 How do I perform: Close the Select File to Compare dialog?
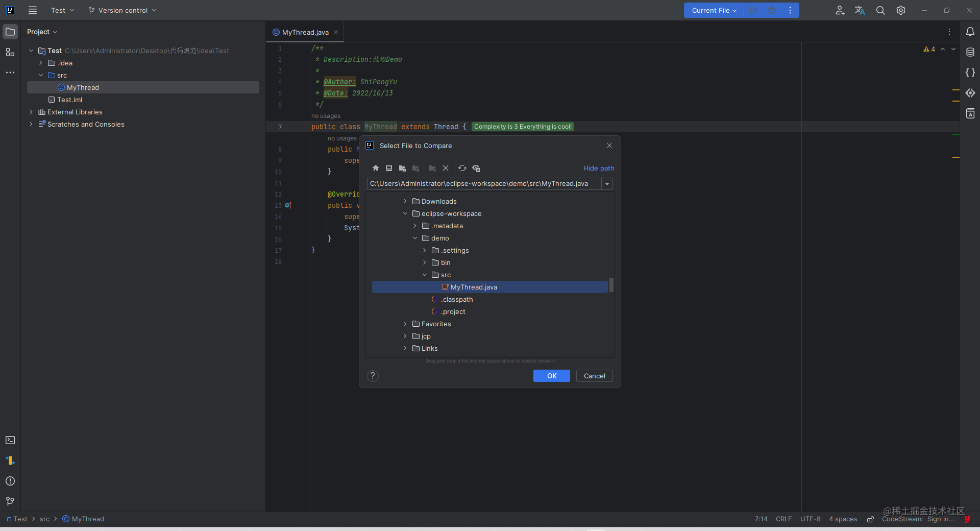pyautogui.click(x=609, y=146)
